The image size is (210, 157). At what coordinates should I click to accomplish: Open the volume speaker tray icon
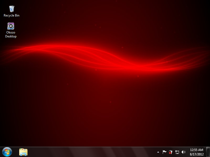click(x=183, y=152)
